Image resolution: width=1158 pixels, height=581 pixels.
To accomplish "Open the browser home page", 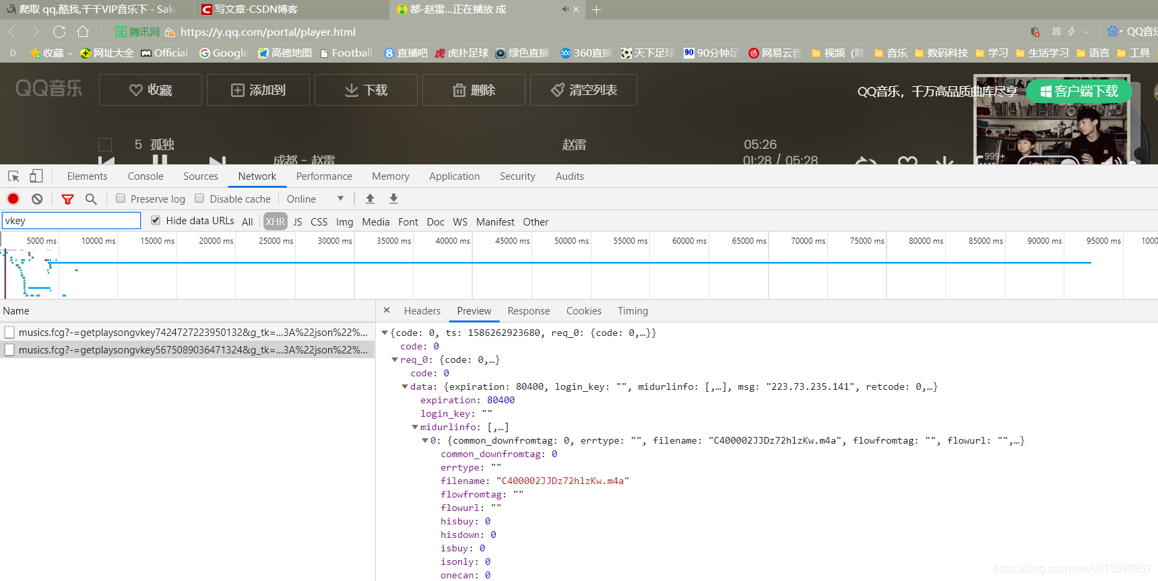I will [83, 32].
